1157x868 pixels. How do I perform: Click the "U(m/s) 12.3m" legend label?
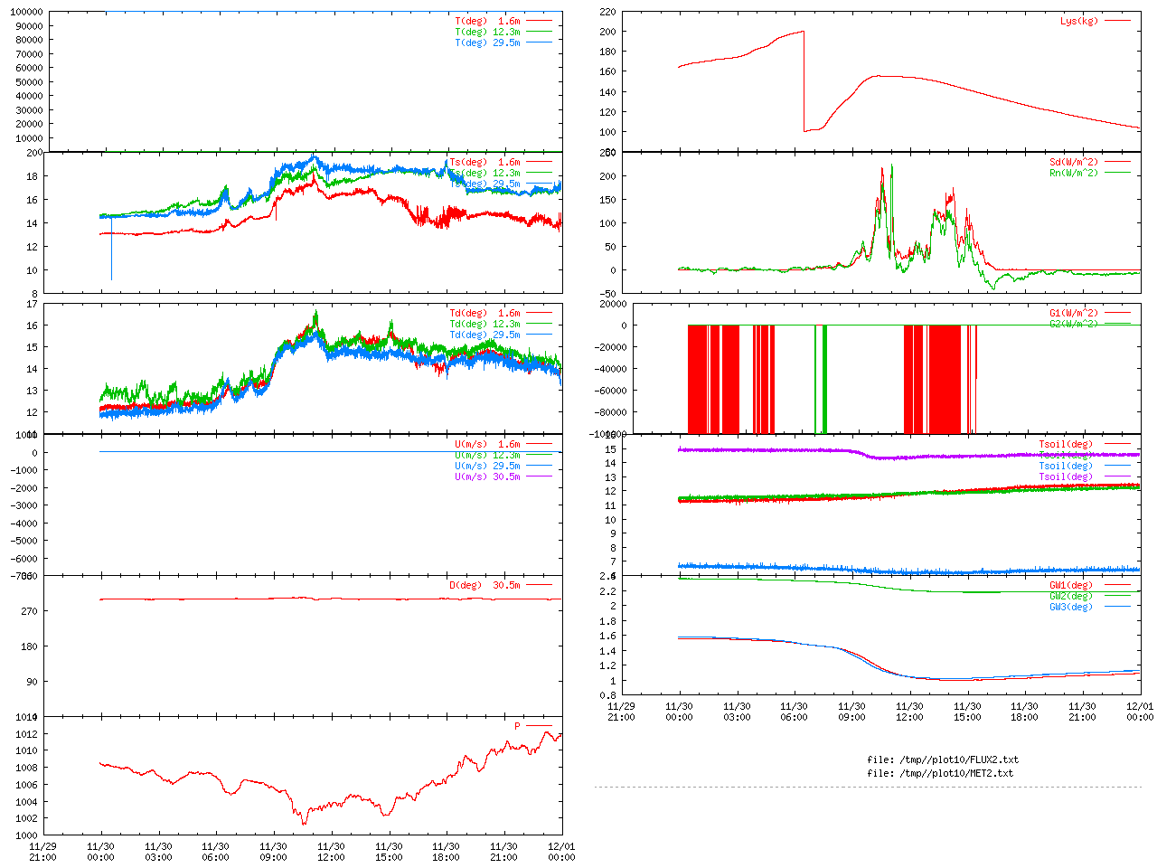click(x=488, y=455)
